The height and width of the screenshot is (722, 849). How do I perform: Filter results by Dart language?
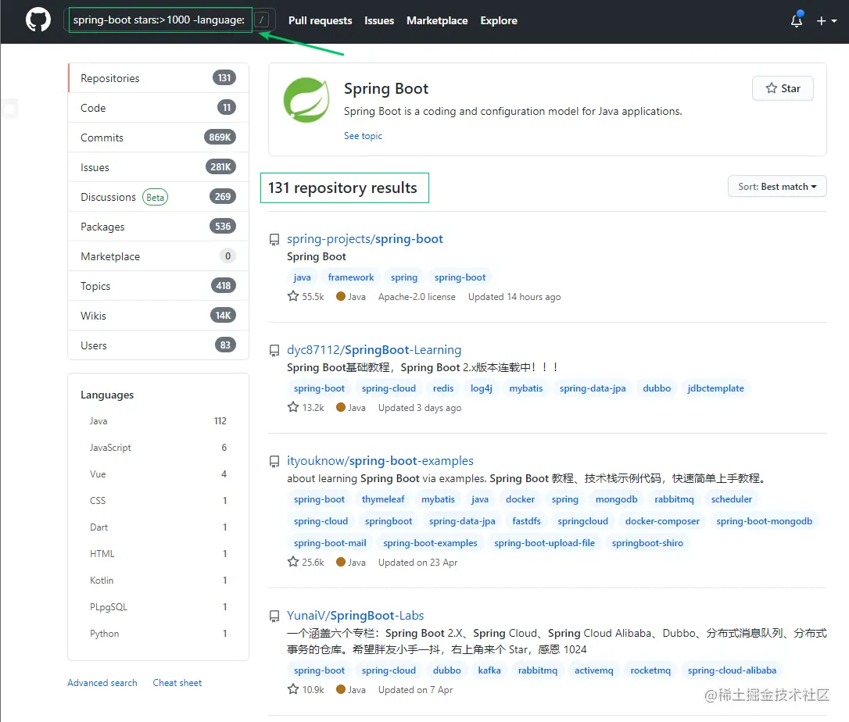(x=158, y=527)
